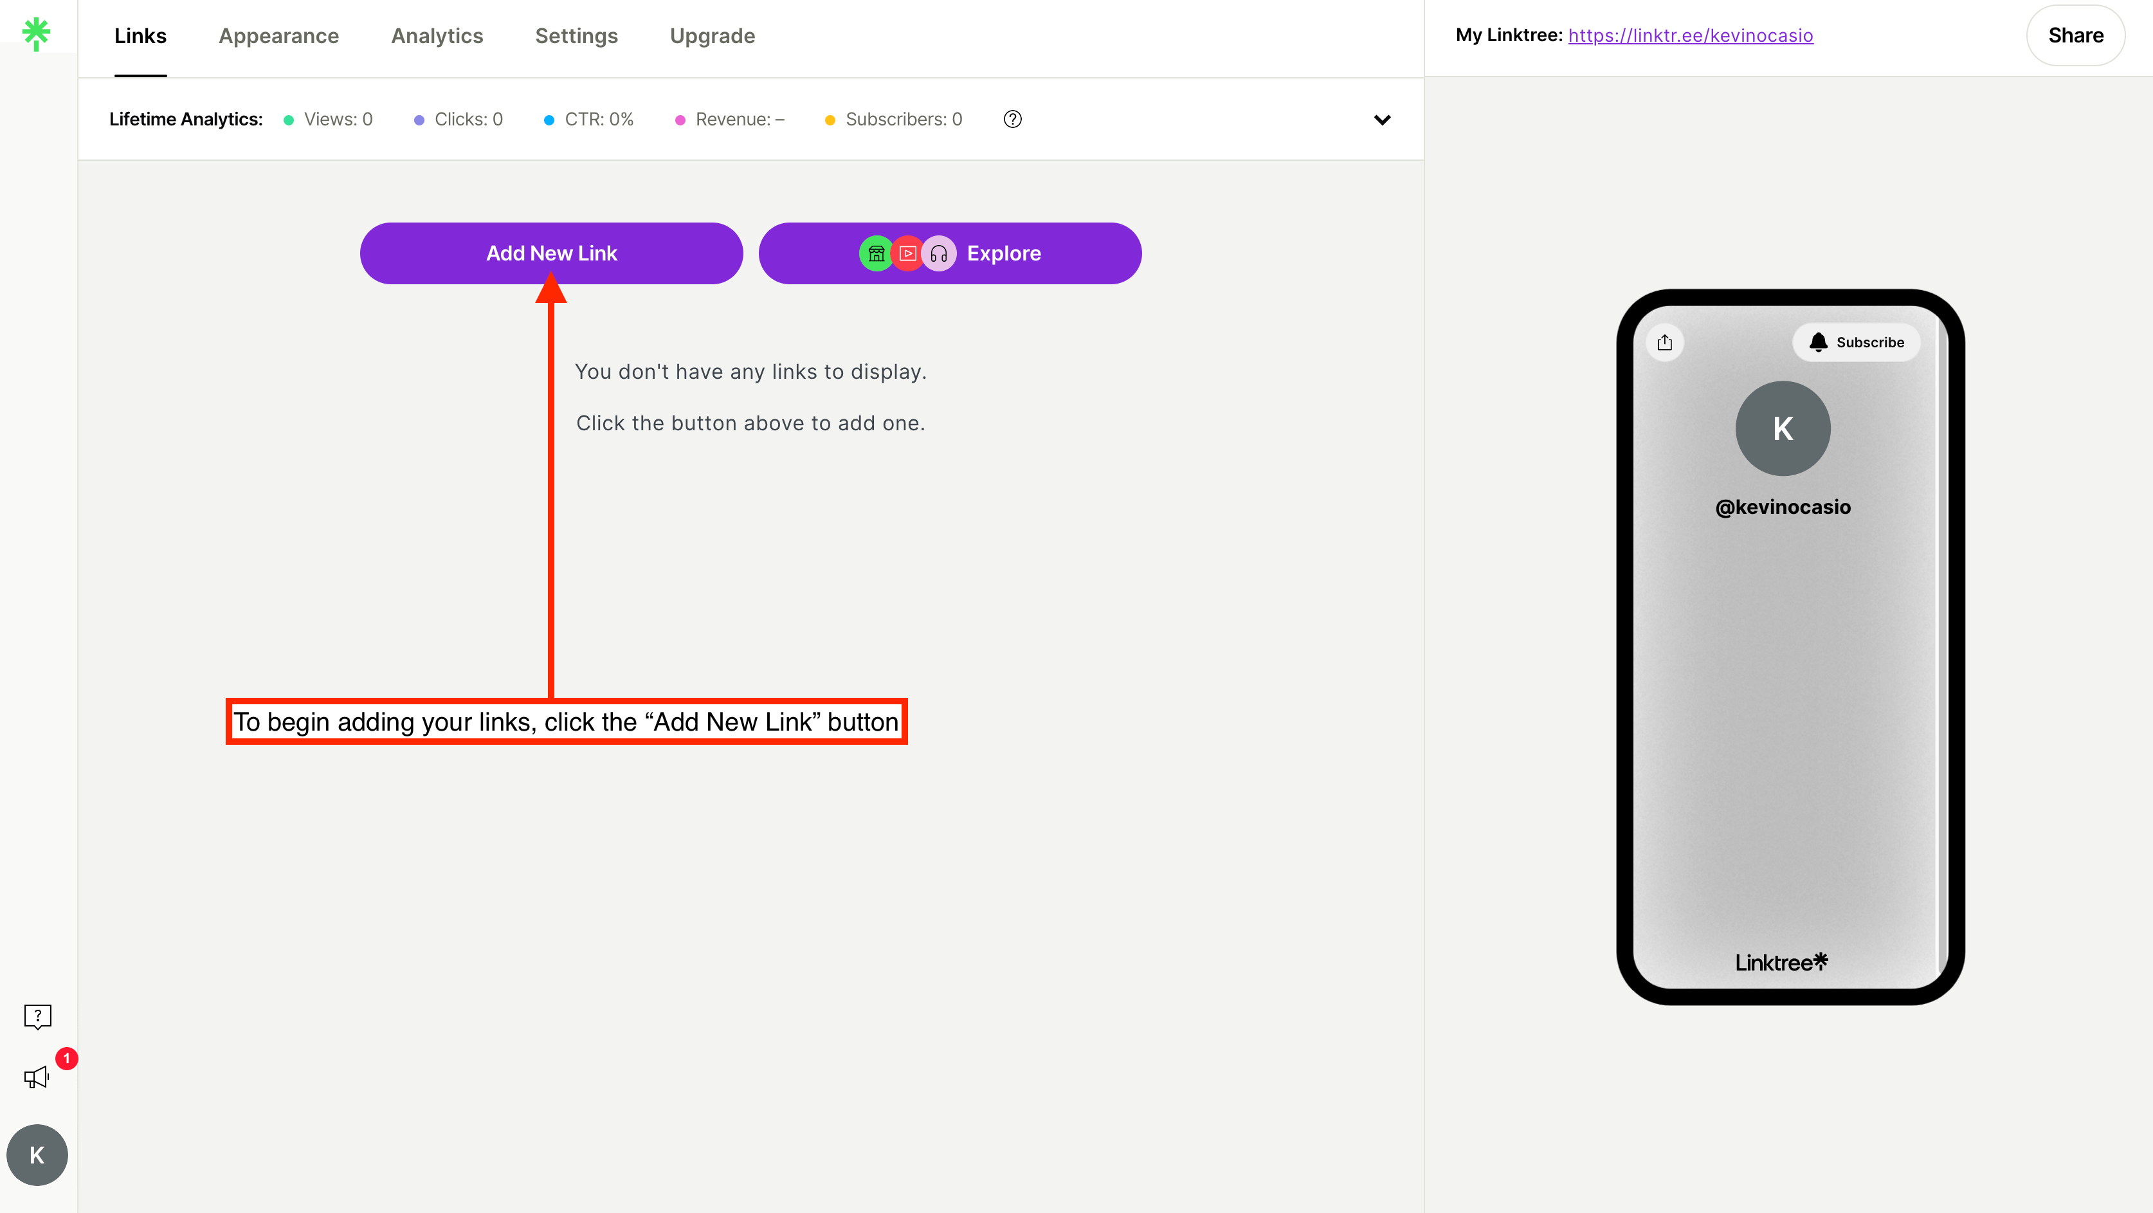Click the headphones icon on Explore

[939, 253]
